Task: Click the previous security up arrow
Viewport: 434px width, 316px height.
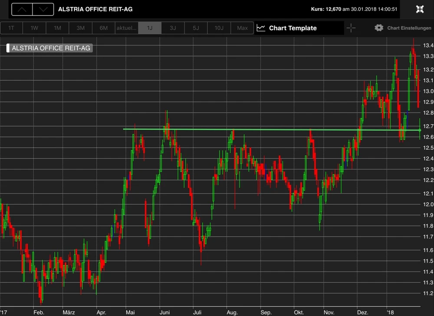Action: point(22,9)
